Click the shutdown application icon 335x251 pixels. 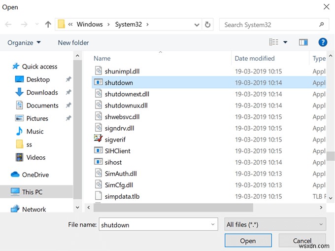pyautogui.click(x=98, y=82)
